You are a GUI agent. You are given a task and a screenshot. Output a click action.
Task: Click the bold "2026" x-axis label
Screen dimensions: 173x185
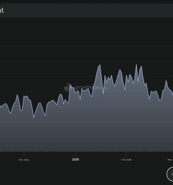point(75,159)
